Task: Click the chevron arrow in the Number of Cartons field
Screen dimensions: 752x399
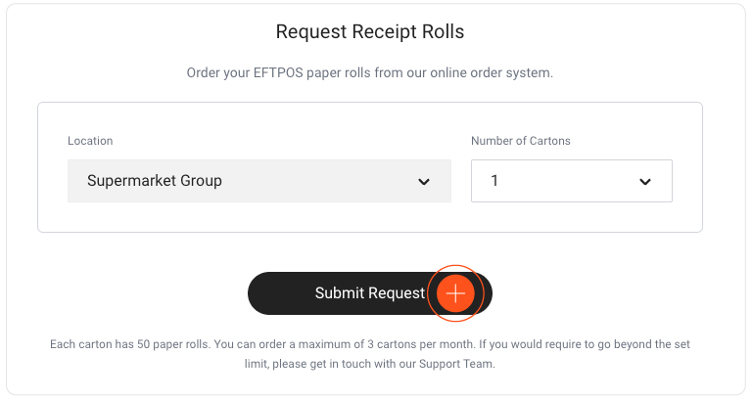Action: (x=645, y=182)
